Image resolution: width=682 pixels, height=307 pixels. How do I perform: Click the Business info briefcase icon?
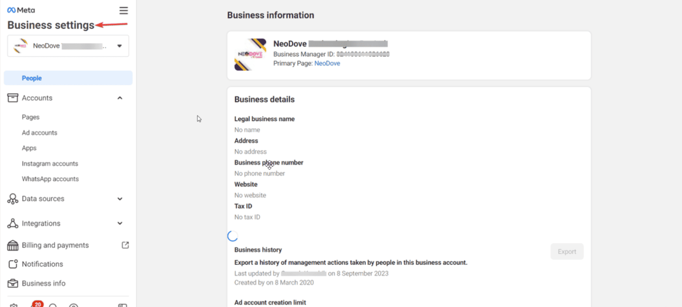coord(13,283)
